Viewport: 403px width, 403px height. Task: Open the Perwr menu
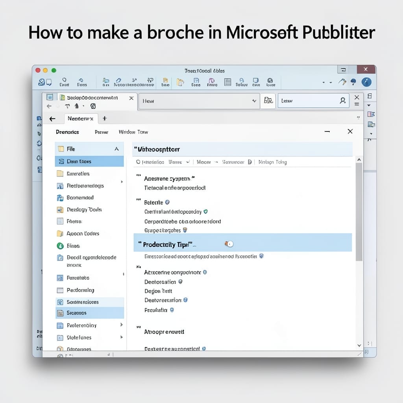[101, 132]
